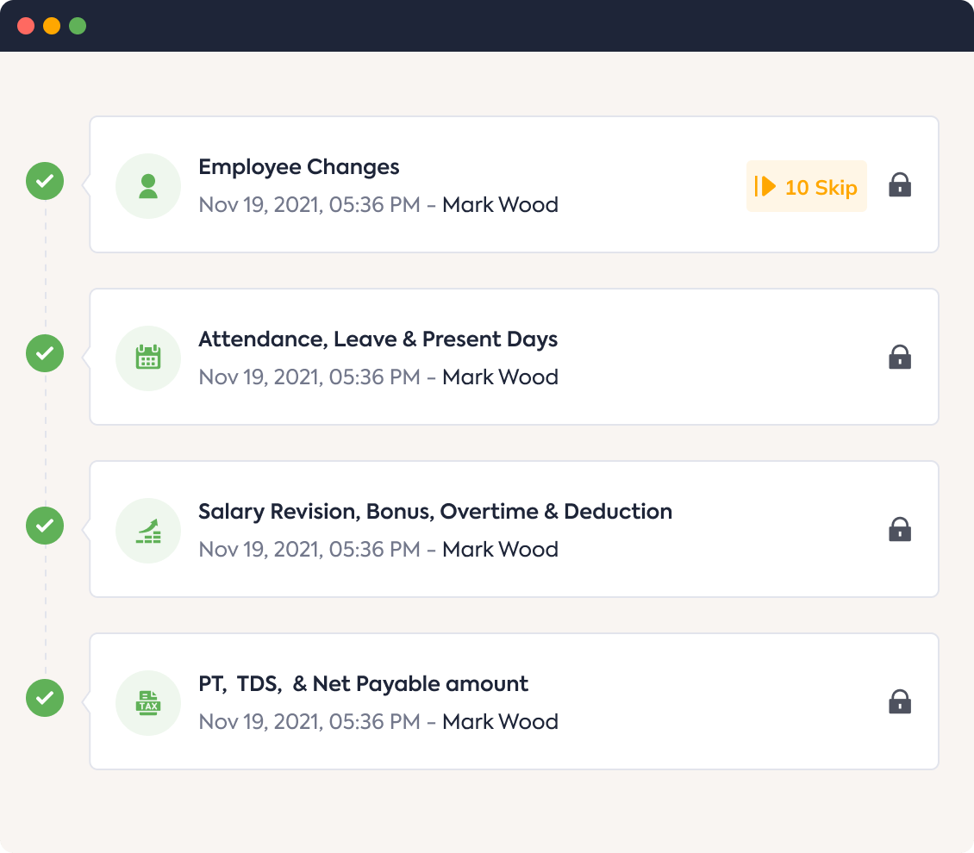
Task: Click the TAX document icon on PT card
Action: point(147,701)
